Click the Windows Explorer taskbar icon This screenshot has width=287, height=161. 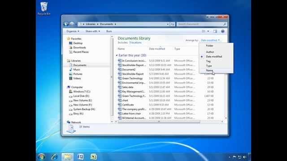pos(67,157)
